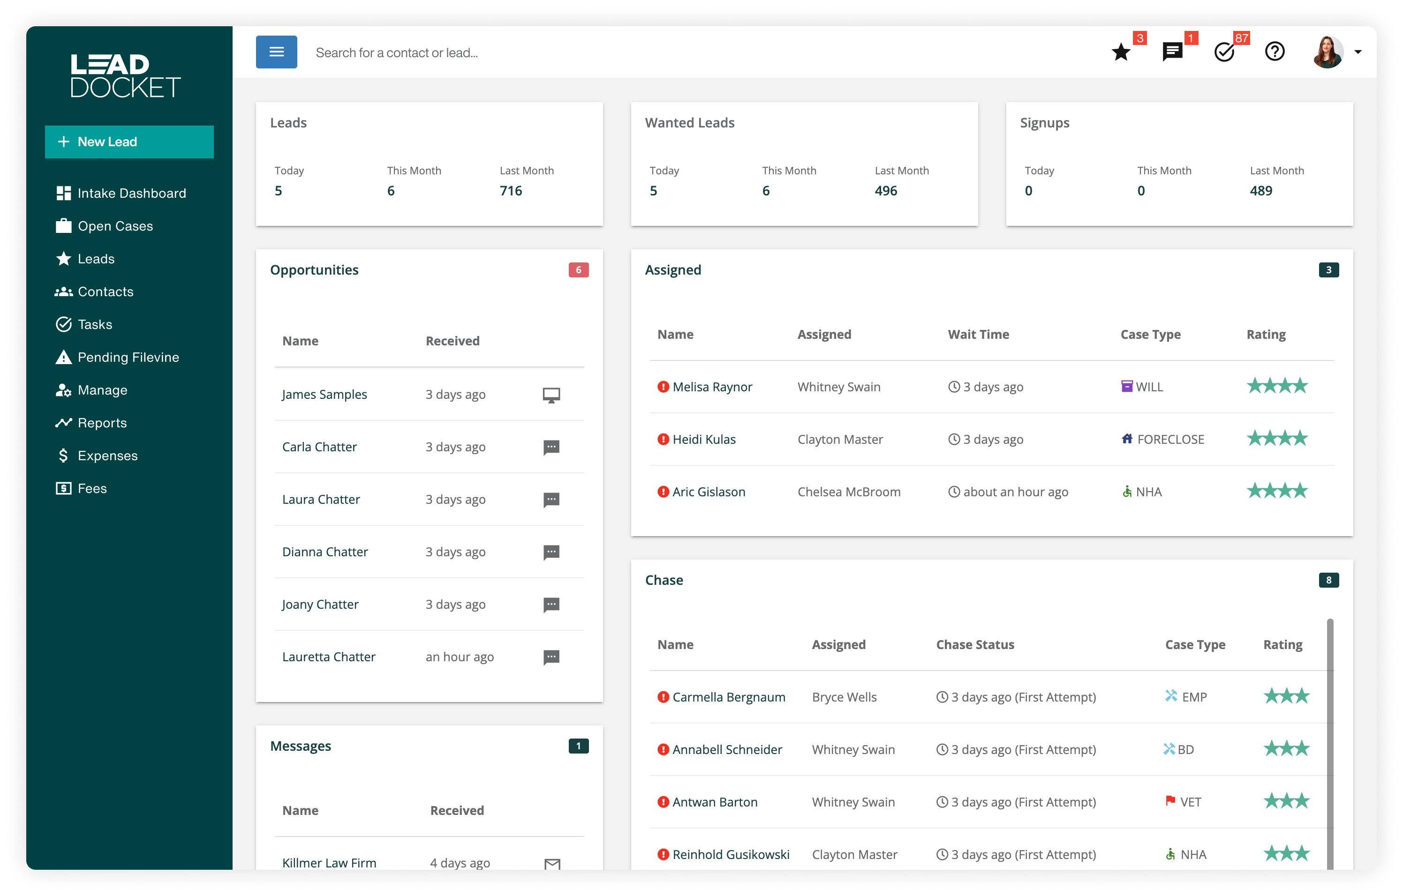1403x896 pixels.
Task: Click the red alert icon beside Melisa Raynor
Action: 663,386
